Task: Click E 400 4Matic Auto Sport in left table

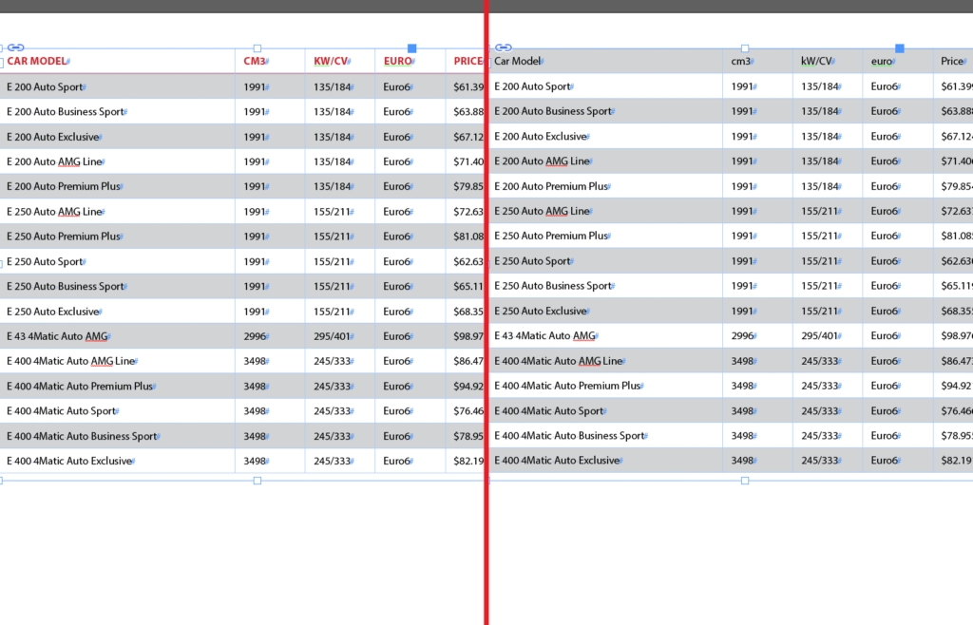Action: (62, 411)
